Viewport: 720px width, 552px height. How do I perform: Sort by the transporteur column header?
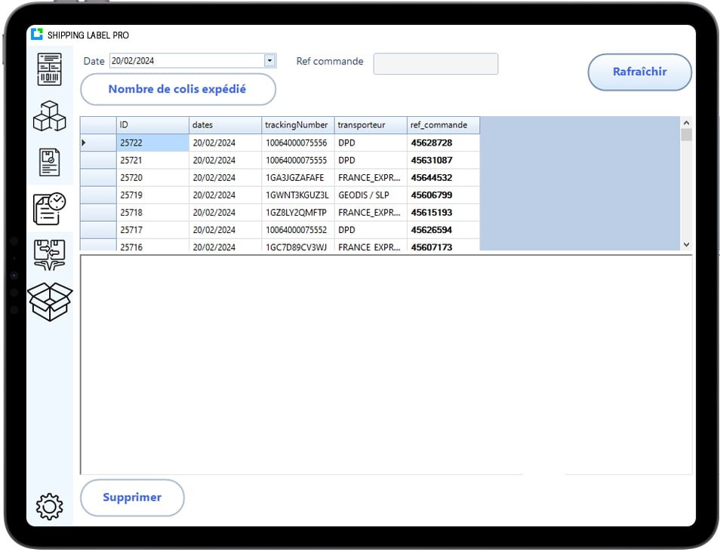[370, 124]
